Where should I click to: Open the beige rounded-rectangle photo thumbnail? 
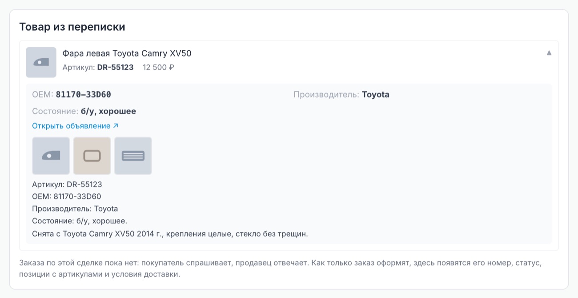pos(92,156)
